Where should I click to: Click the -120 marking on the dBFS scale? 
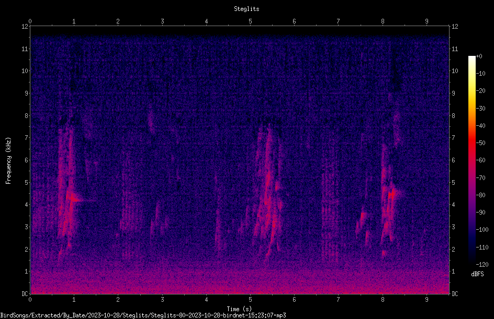pos(482,264)
